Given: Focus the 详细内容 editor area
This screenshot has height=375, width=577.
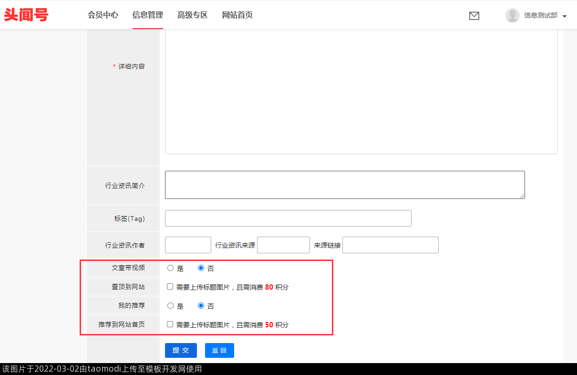Looking at the screenshot, I should point(361,91).
